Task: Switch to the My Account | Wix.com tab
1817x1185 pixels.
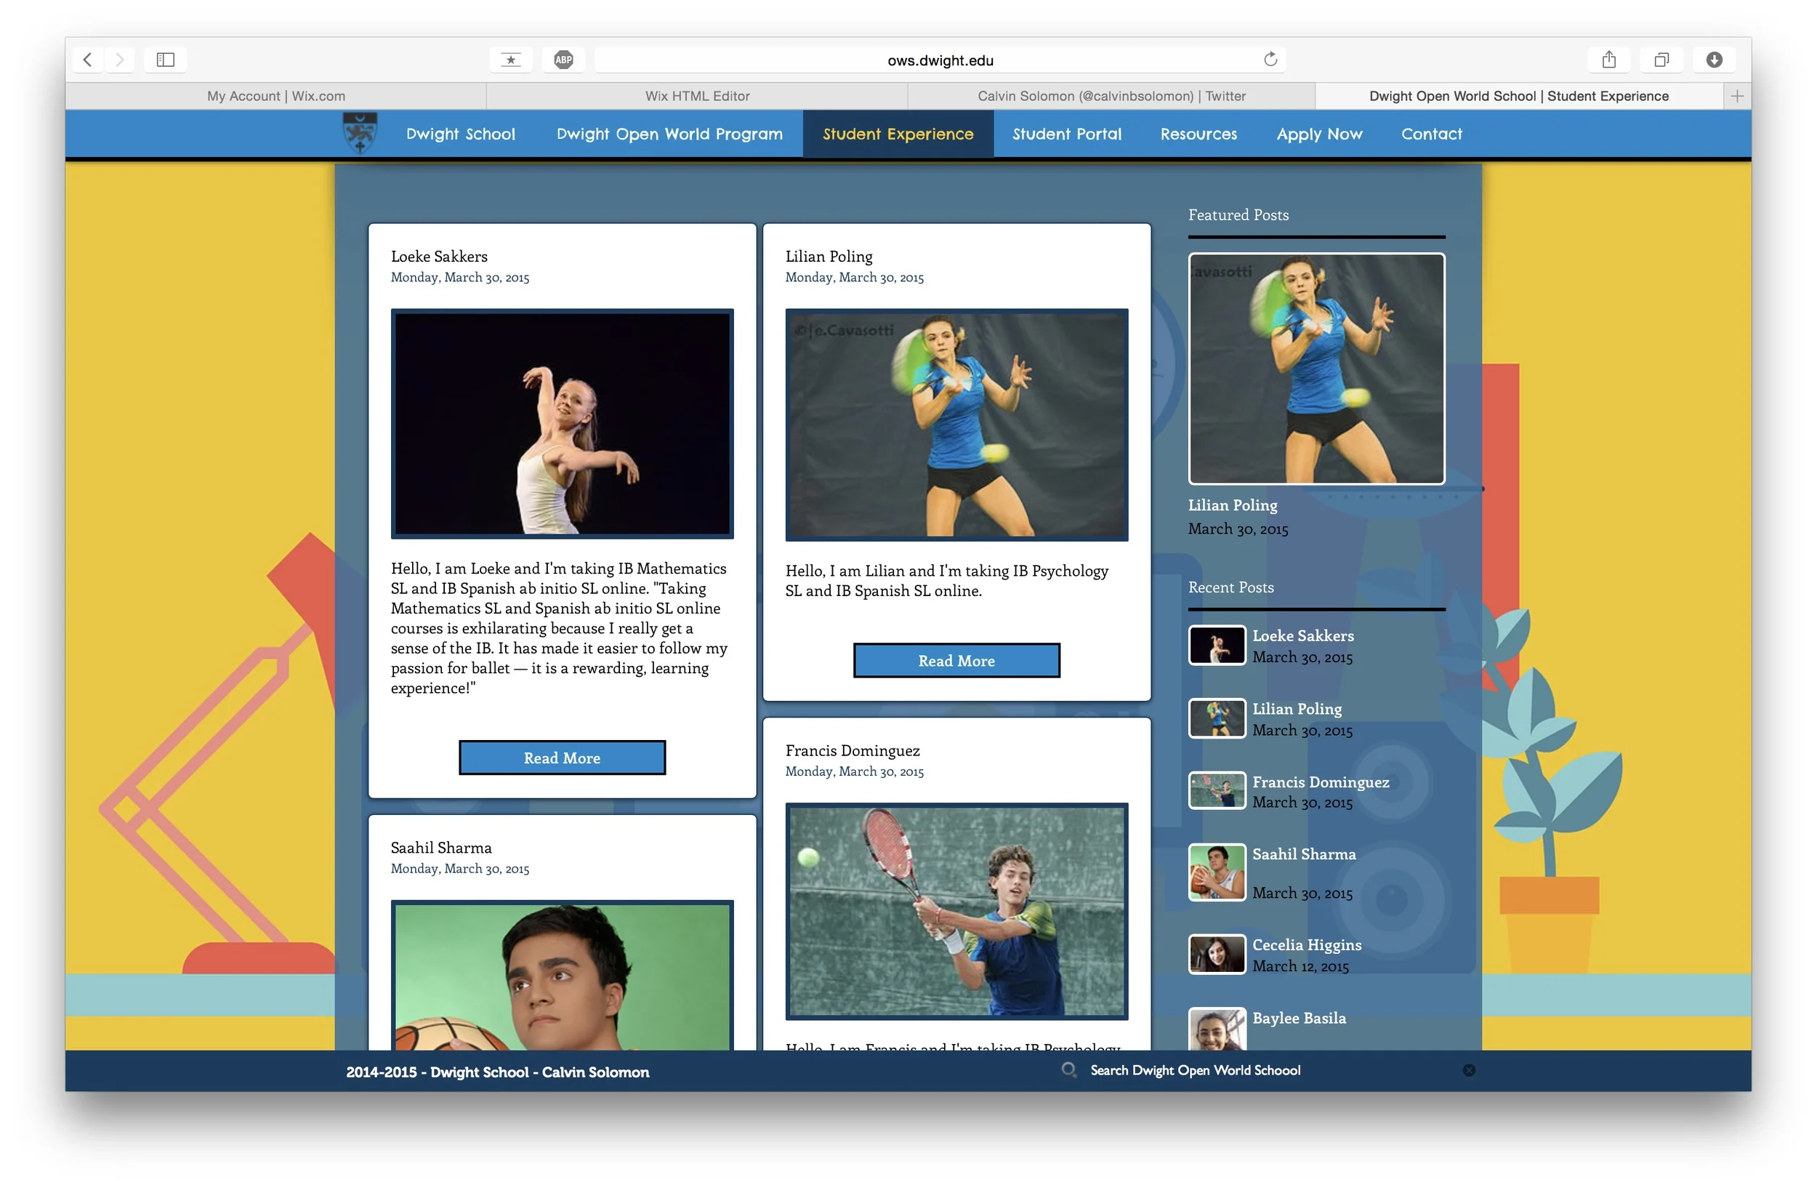Action: (275, 96)
